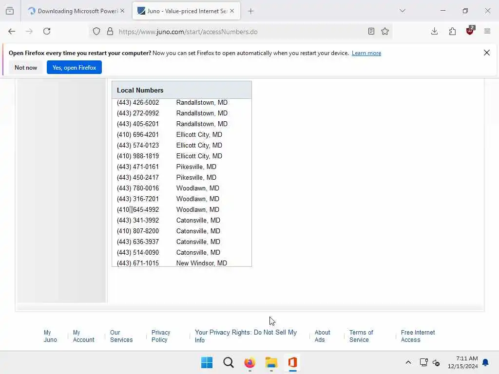Go back to the previous page
499x374 pixels.
[12, 32]
